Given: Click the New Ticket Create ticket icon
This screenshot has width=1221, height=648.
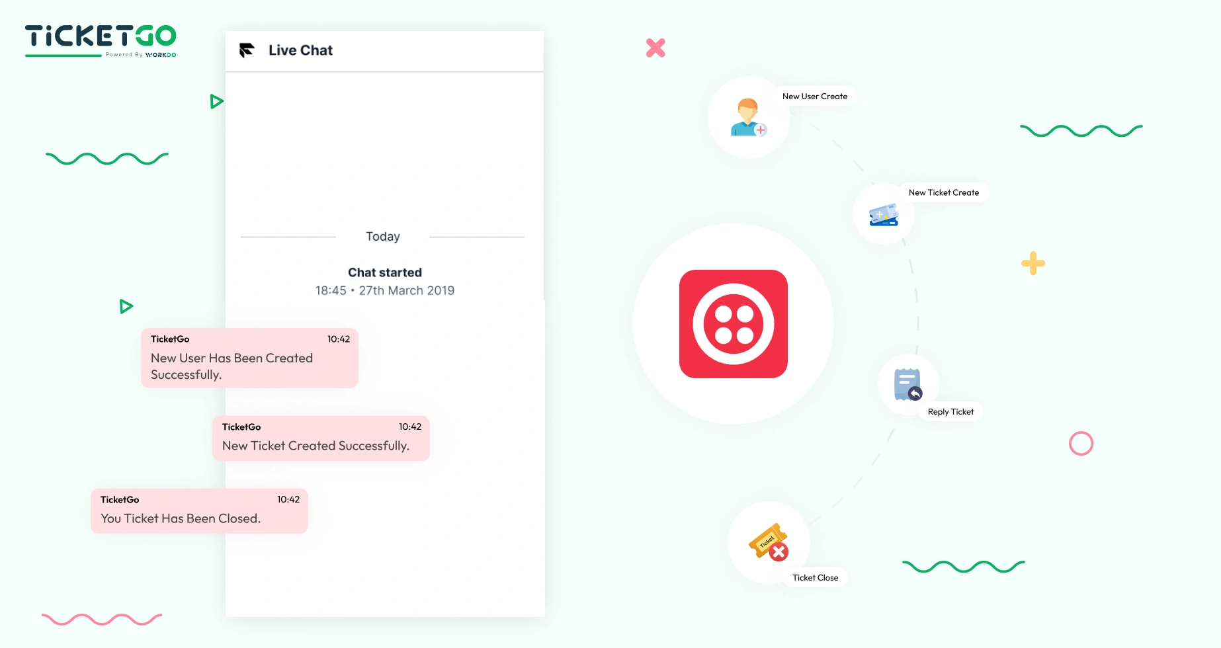Looking at the screenshot, I should (x=884, y=214).
